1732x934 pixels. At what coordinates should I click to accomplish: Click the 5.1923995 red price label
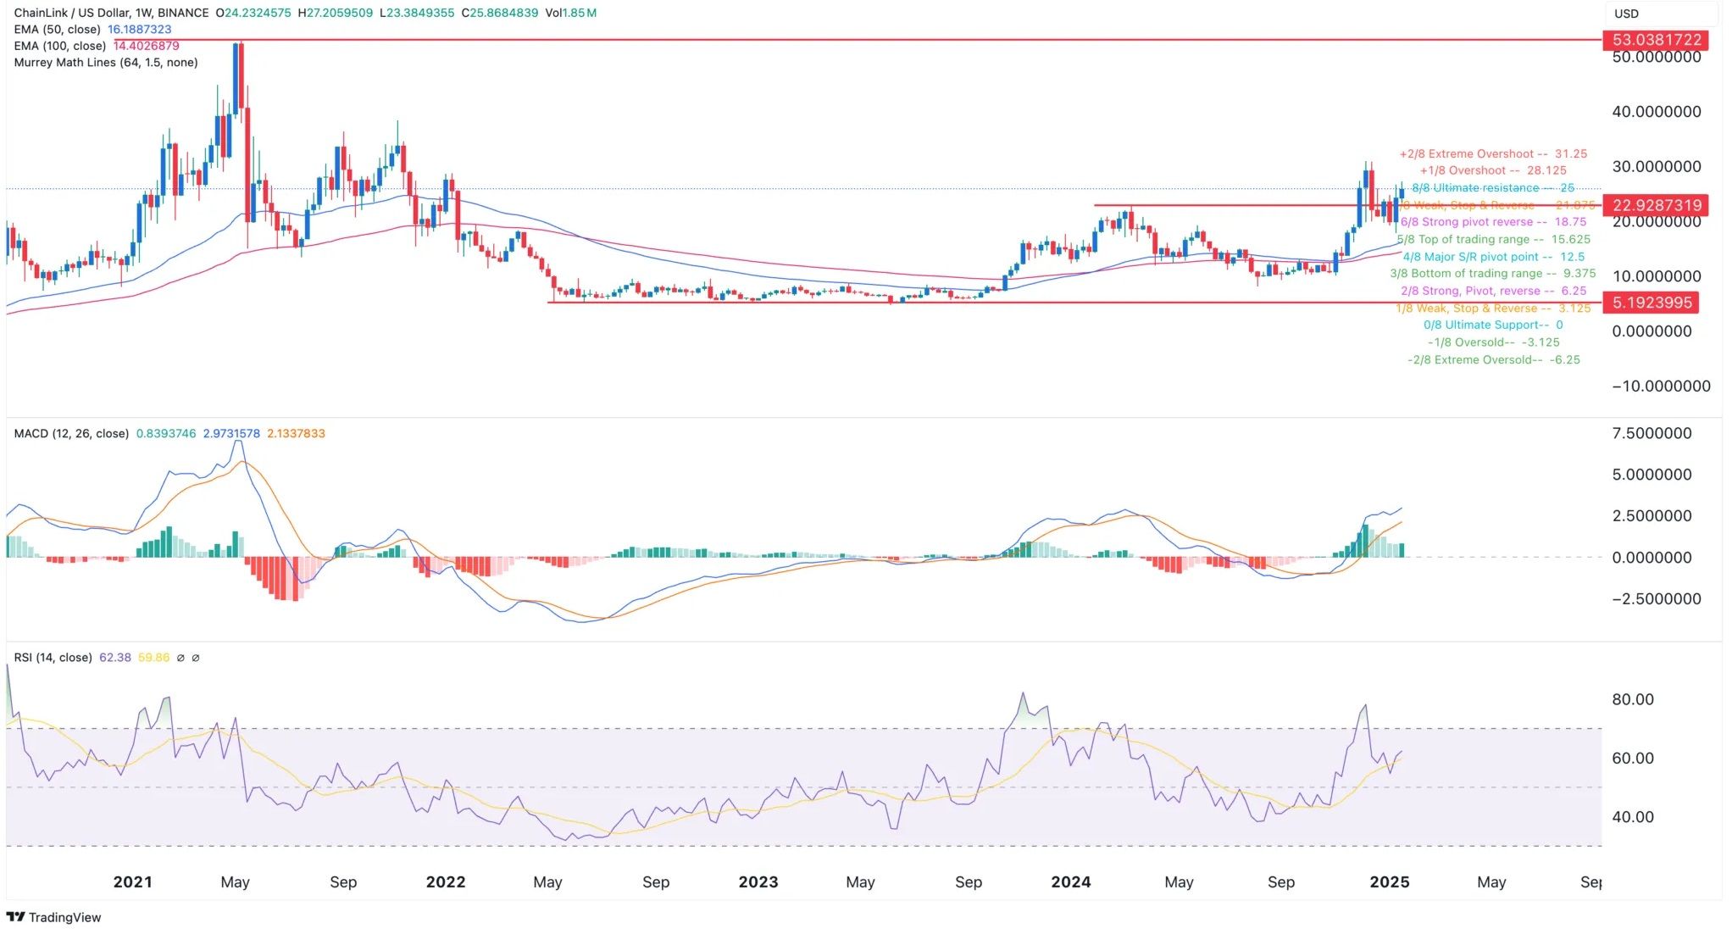(1652, 303)
